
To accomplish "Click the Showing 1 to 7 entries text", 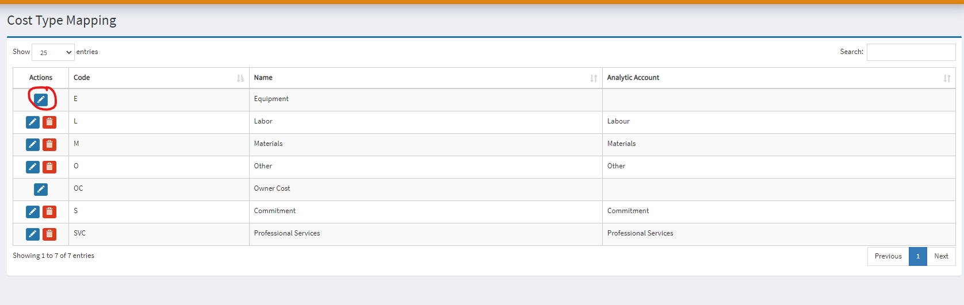I will [x=53, y=256].
